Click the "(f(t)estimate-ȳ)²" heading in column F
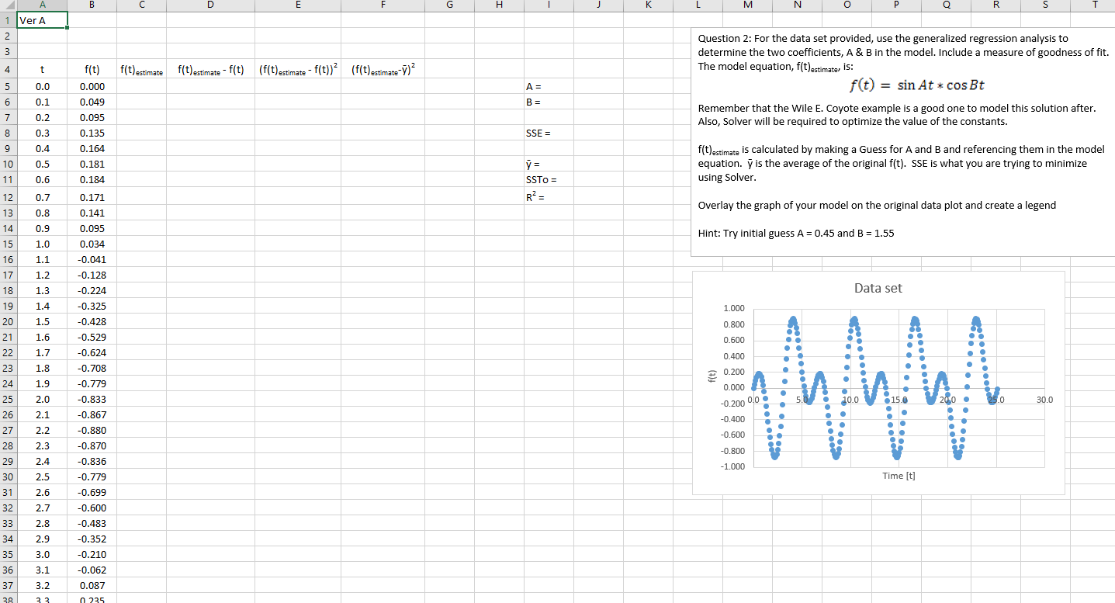 point(383,70)
